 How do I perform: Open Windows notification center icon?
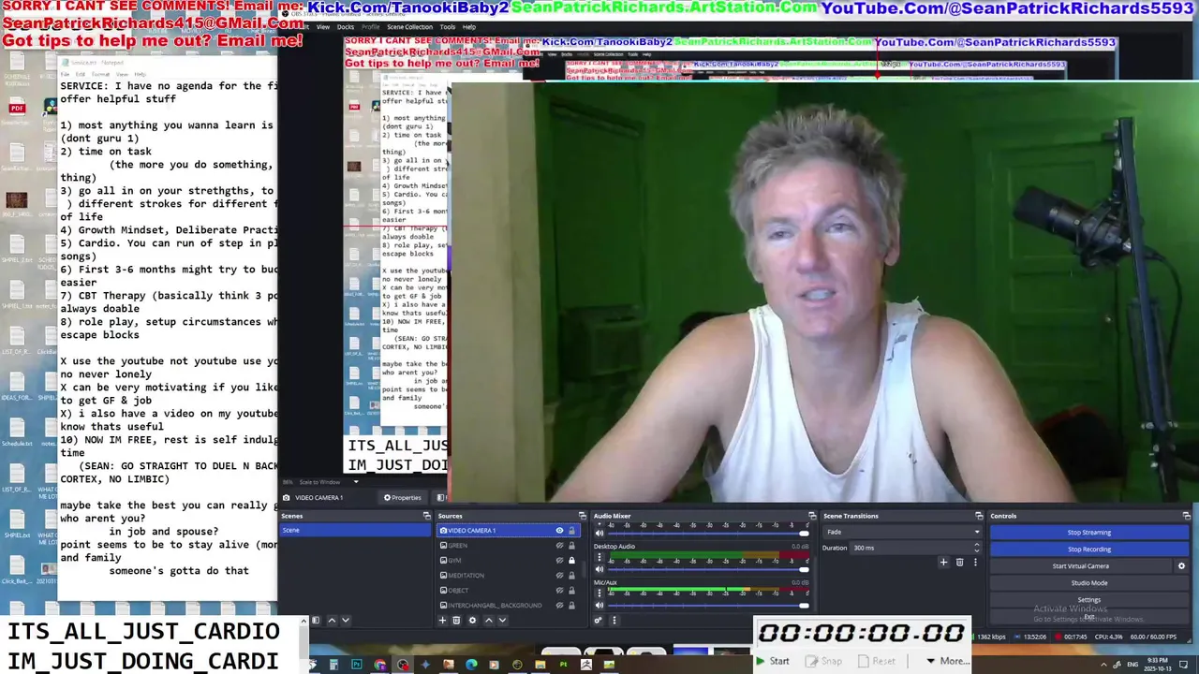click(1183, 665)
